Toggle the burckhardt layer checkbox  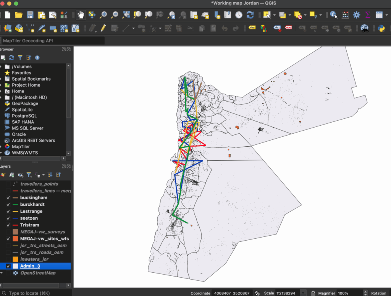(8, 204)
